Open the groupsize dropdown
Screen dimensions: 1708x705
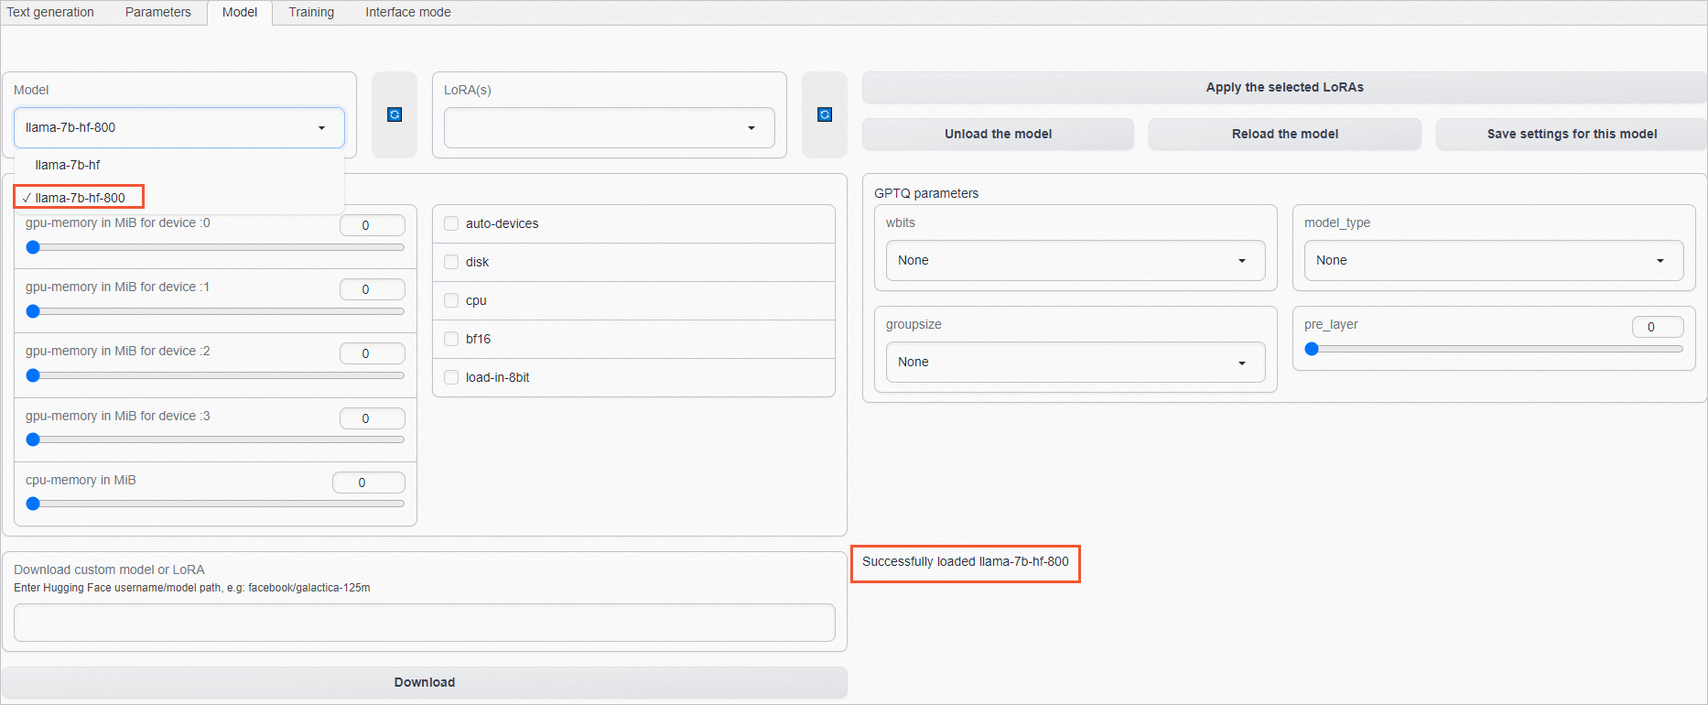coord(1076,362)
